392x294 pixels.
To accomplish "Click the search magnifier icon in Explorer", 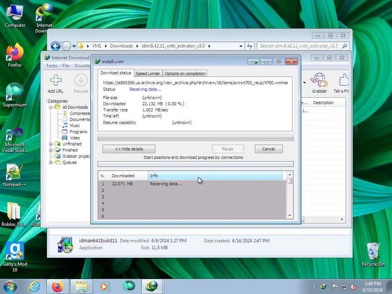I will 345,46.
